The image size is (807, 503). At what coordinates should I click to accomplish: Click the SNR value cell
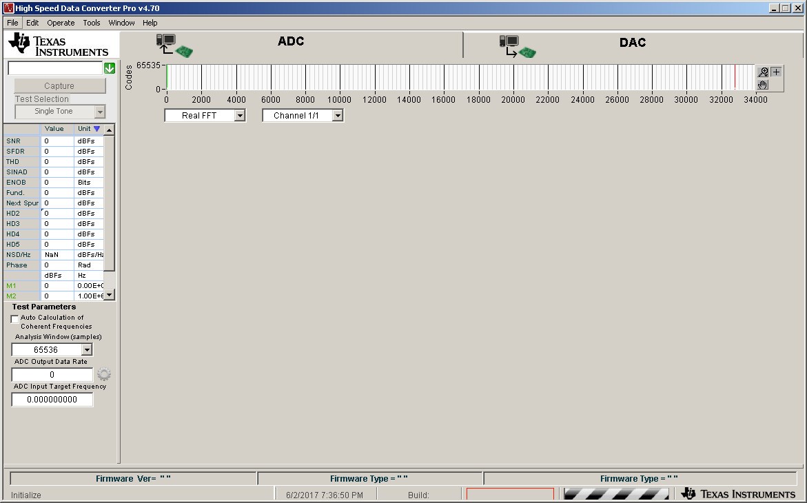(57, 141)
